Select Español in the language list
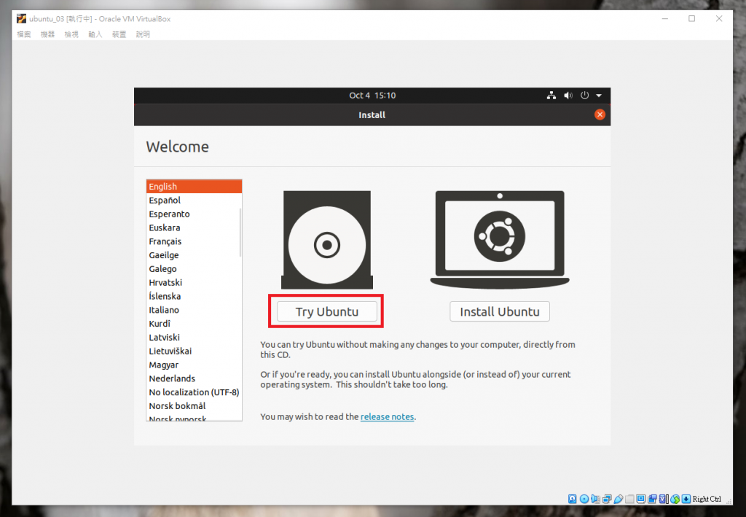 click(194, 201)
